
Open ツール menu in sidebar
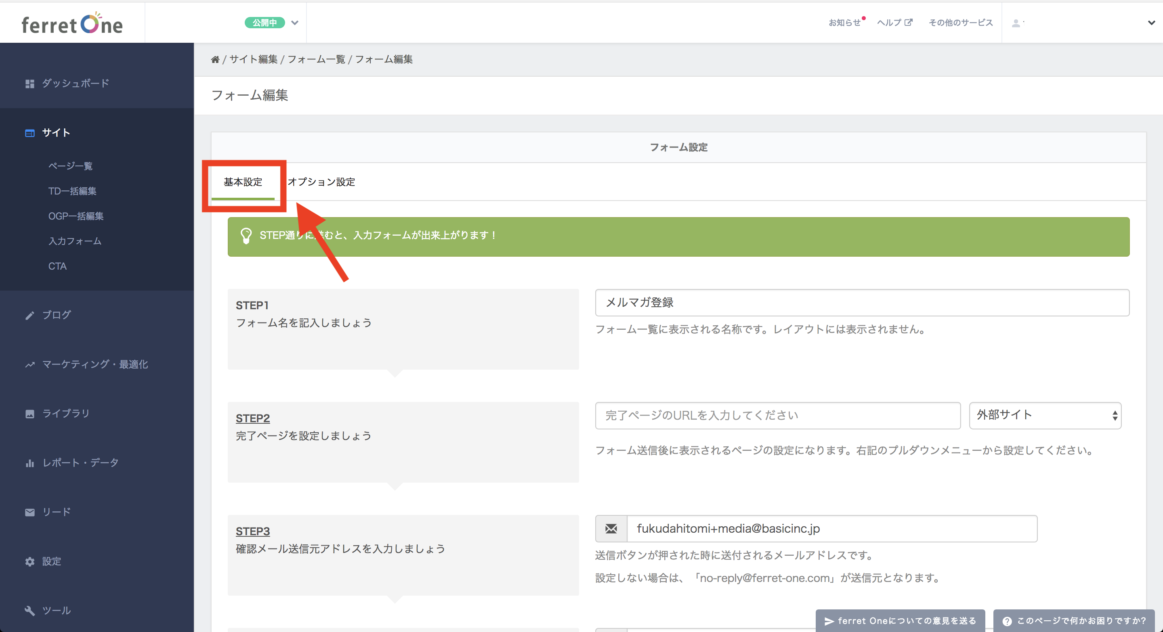(57, 610)
